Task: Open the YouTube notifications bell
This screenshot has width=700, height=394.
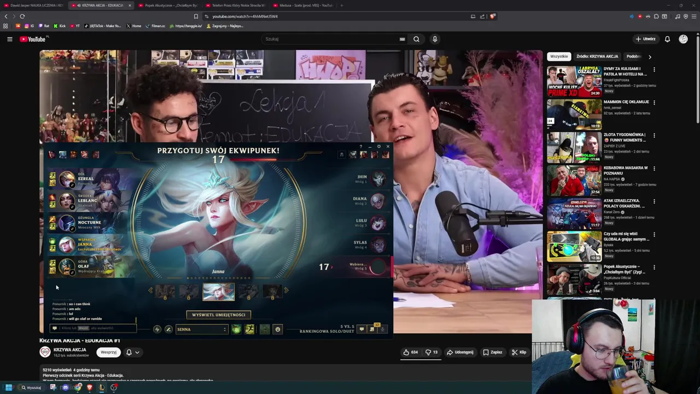Action: pos(667,39)
